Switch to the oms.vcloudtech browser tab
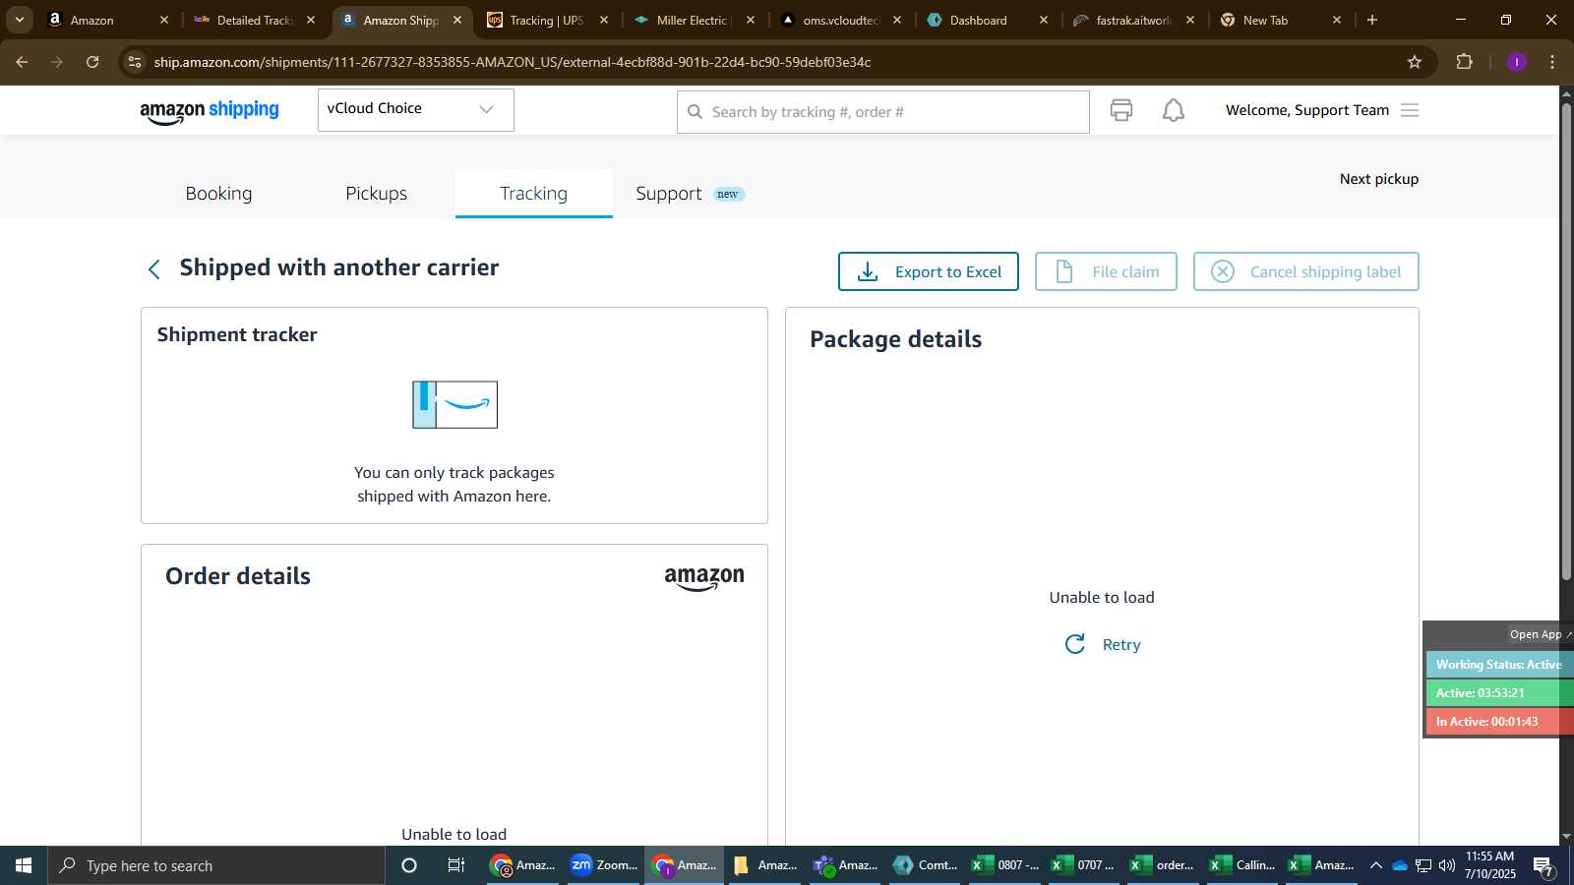 (840, 20)
